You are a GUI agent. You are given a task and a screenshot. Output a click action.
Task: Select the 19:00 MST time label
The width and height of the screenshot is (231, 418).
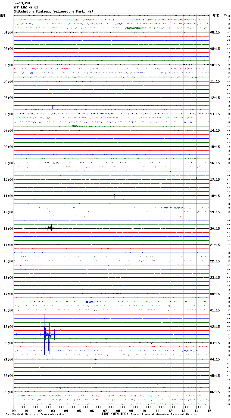click(x=8, y=327)
